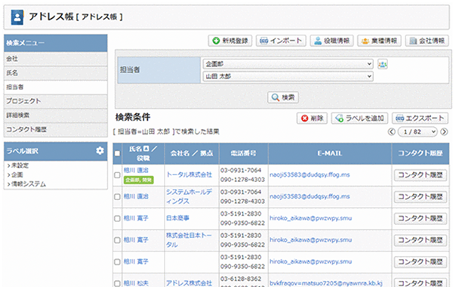Open the 日本商事 company link

click(x=177, y=218)
